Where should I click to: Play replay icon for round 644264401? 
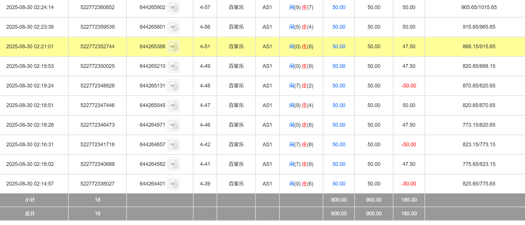174,184
